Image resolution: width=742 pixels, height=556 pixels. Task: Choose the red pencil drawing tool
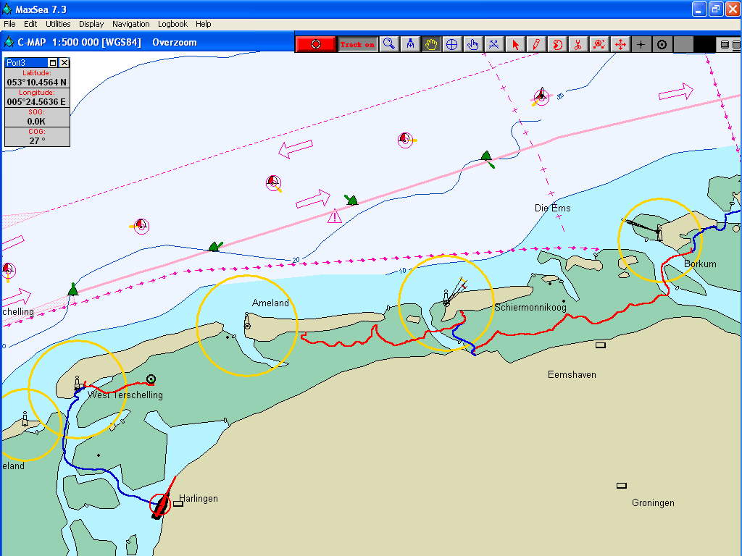[x=536, y=44]
